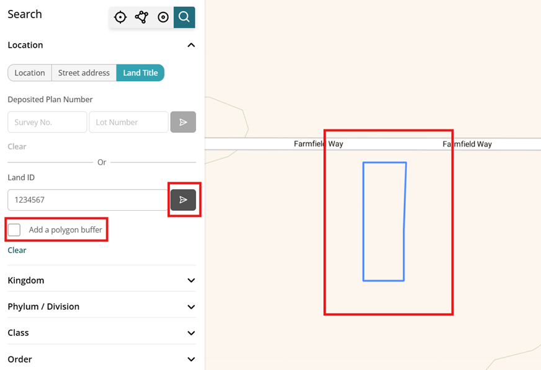Collapse the Location section

(x=191, y=45)
